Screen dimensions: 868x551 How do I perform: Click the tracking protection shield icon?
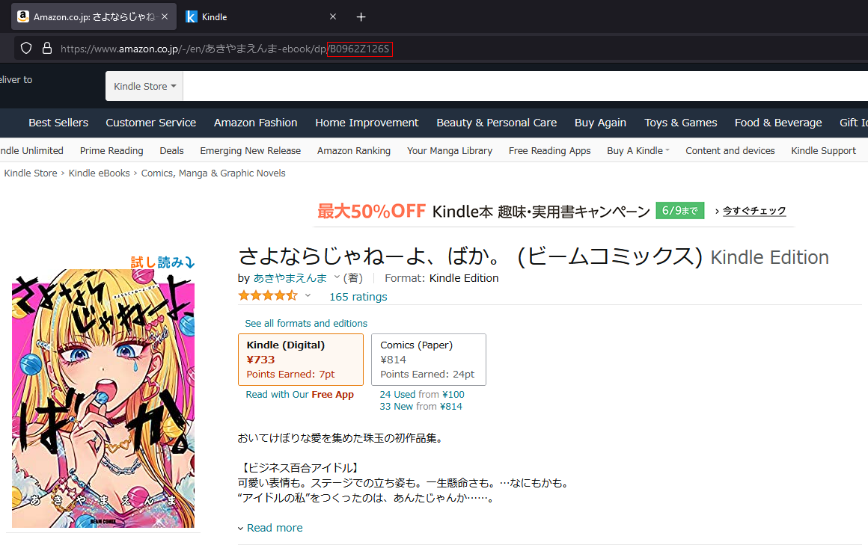[x=26, y=48]
